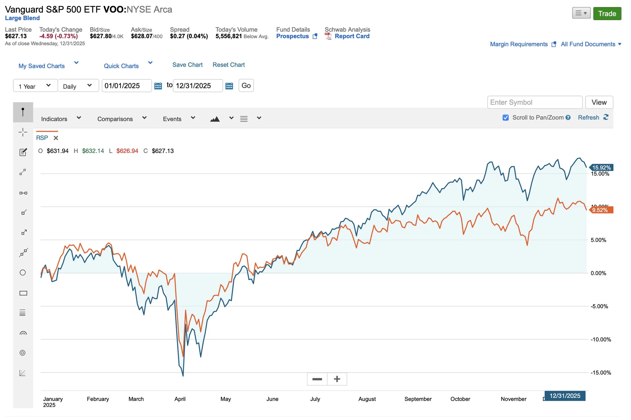Viewport: 631px width, 420px height.
Task: Remove the RSP comparison
Action: tap(56, 138)
